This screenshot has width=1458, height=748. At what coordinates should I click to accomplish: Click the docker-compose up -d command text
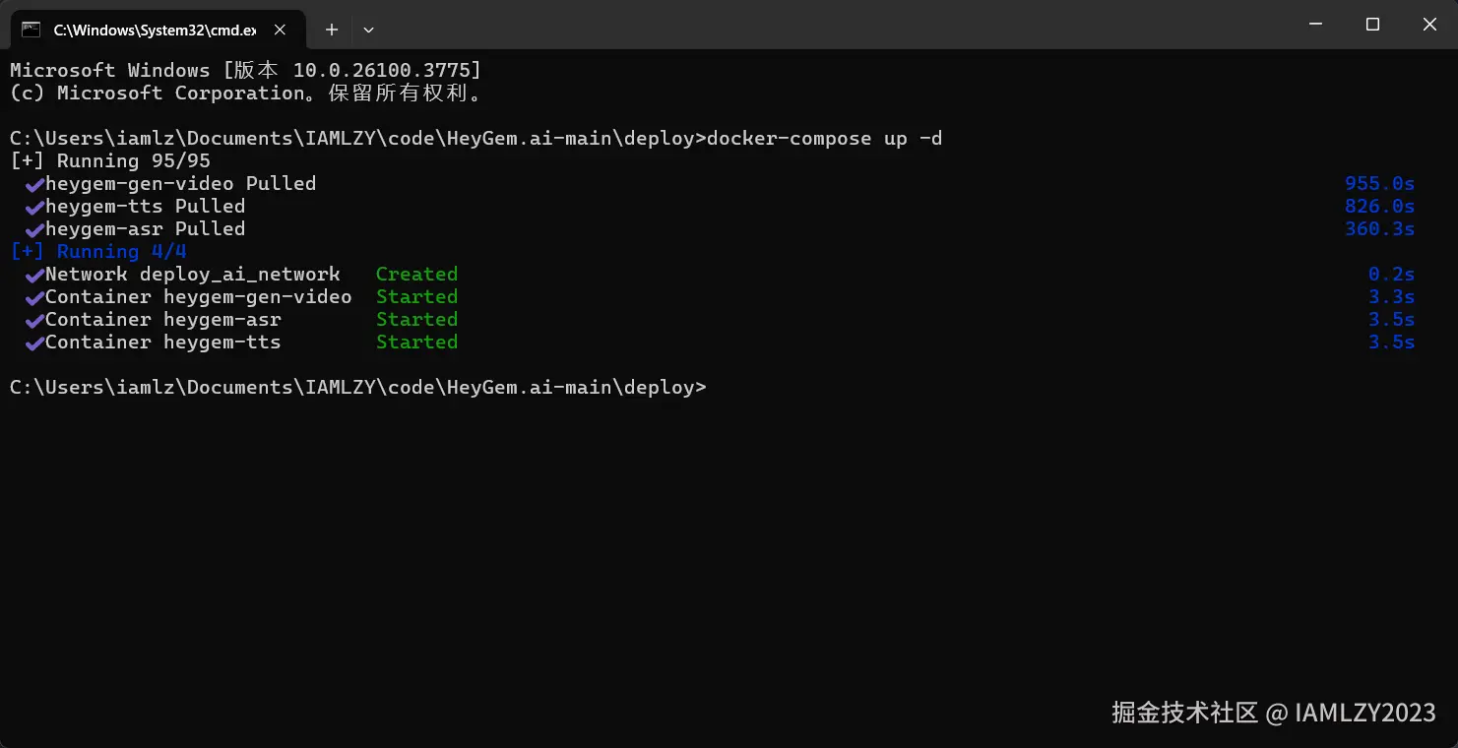824,139
